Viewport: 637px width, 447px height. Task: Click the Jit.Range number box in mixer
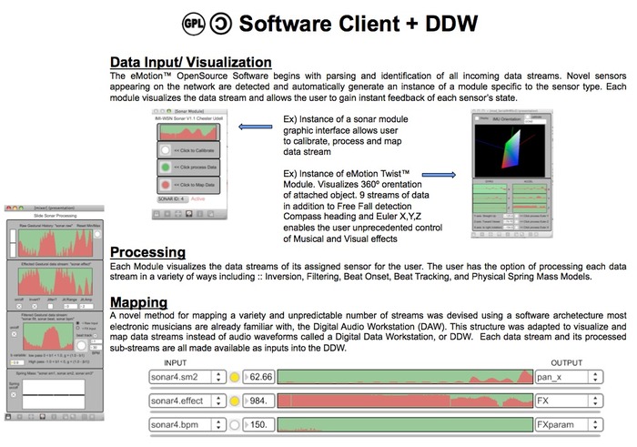70,307
